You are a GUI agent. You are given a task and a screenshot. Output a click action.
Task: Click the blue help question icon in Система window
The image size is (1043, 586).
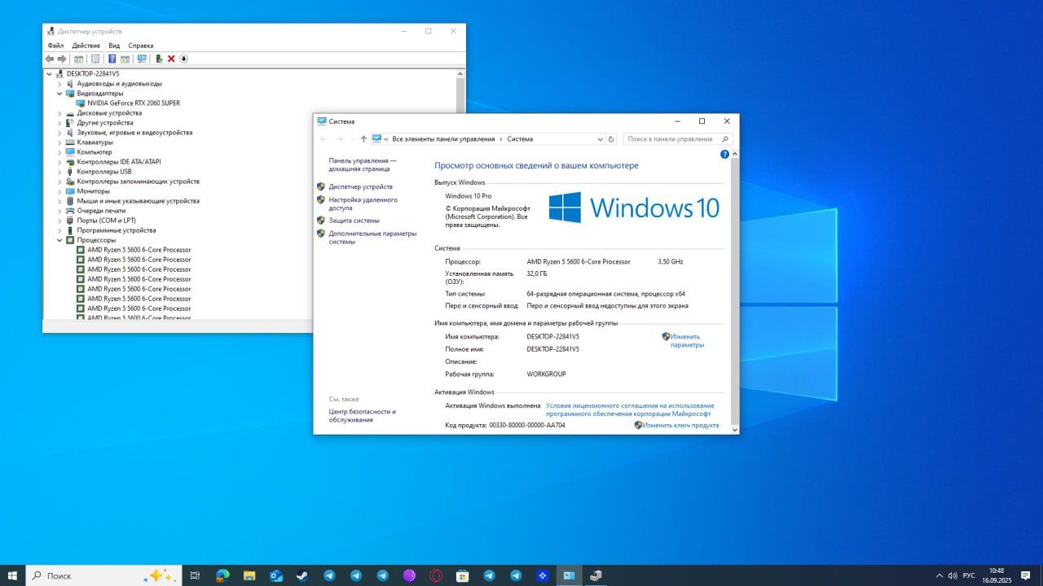(724, 154)
